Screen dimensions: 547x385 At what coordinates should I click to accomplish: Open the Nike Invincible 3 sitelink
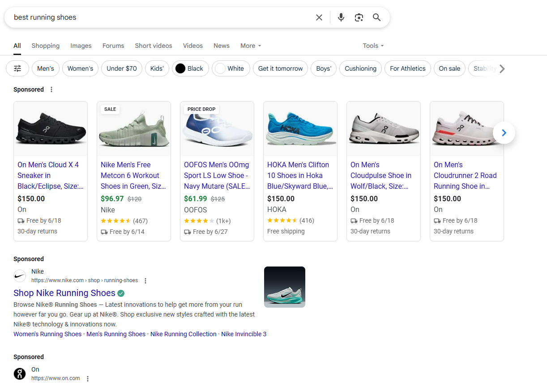pos(244,334)
